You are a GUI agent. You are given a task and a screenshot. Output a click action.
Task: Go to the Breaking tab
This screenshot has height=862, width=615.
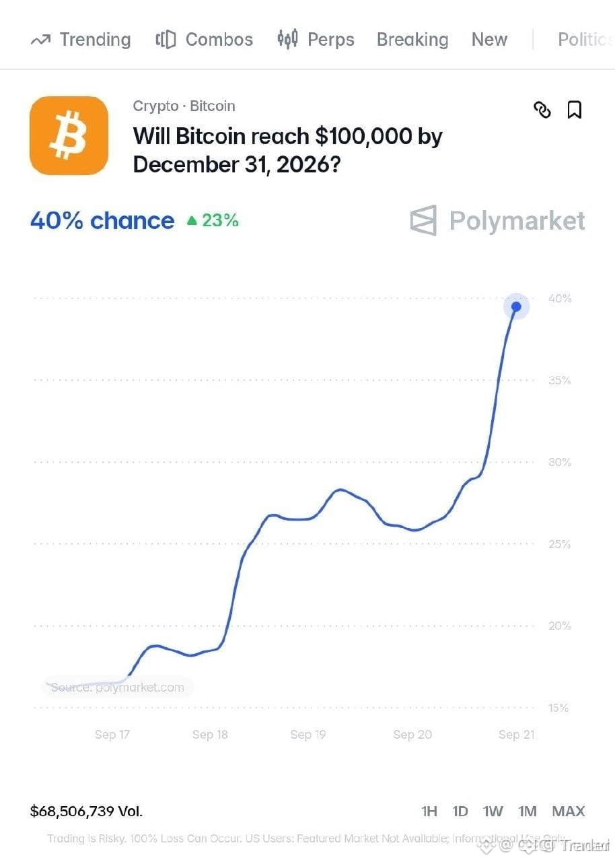click(412, 40)
